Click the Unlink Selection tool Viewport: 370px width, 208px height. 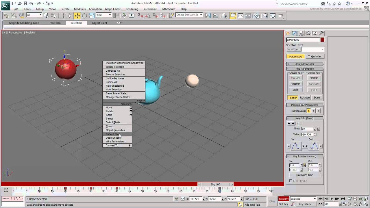click(14, 16)
